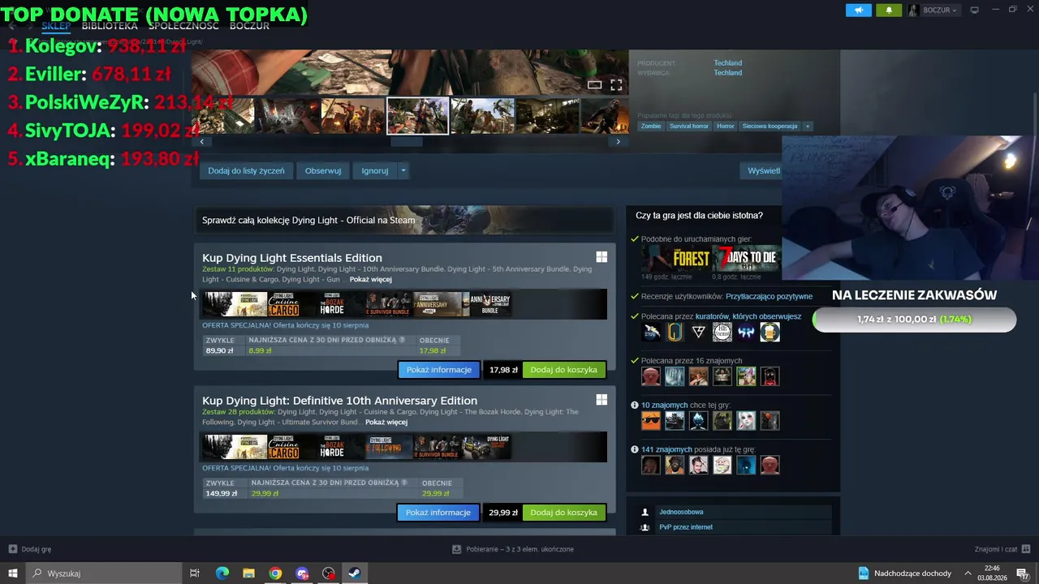The width and height of the screenshot is (1039, 584).
Task: Open Znajomi i czat friends list
Action: coord(1002,549)
